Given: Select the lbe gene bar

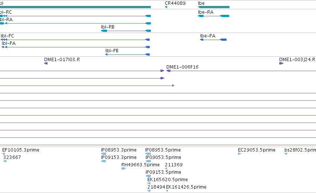Looking at the screenshot, I should [214, 7].
